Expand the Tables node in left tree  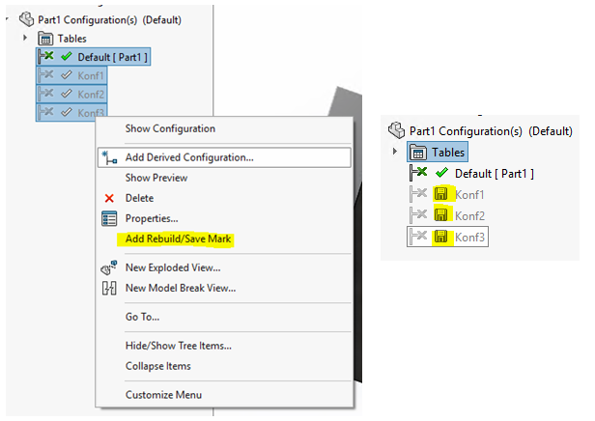click(25, 38)
